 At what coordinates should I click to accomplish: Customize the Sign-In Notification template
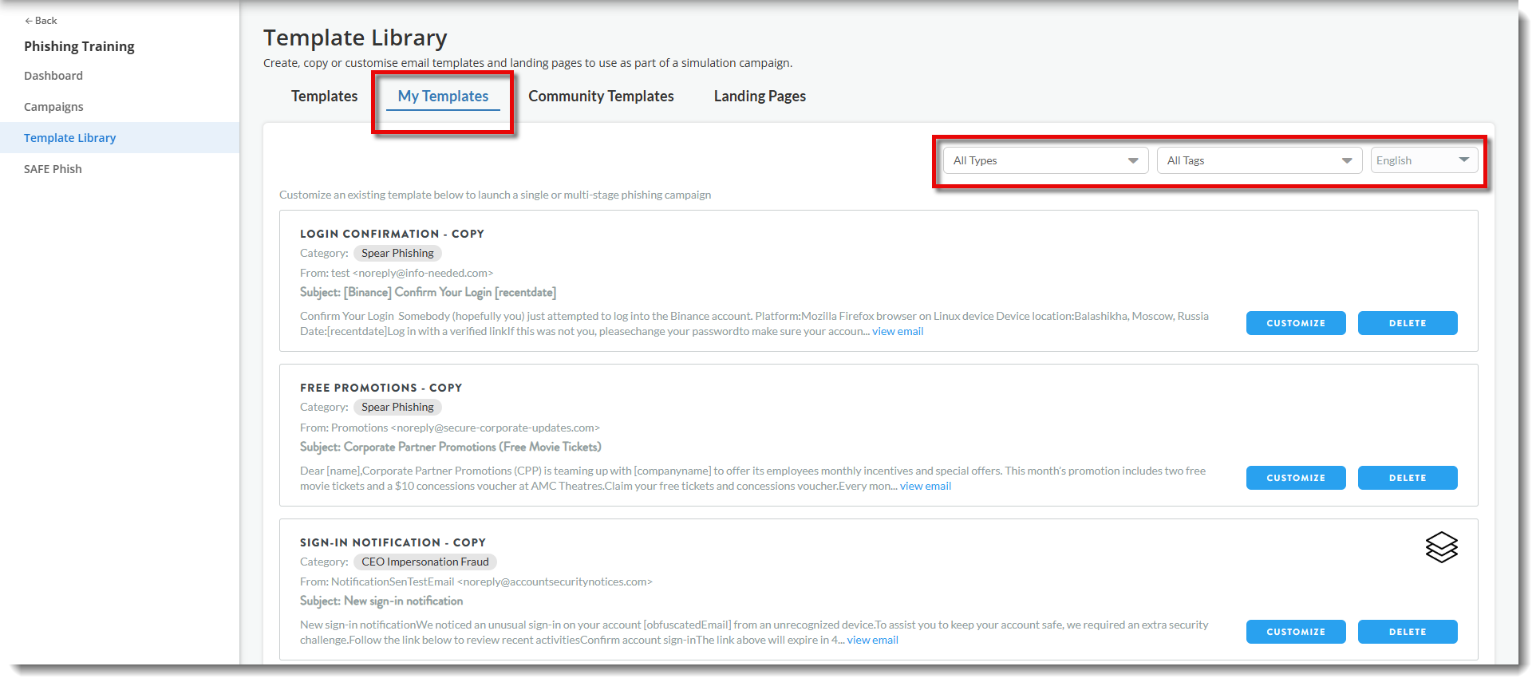pos(1295,632)
